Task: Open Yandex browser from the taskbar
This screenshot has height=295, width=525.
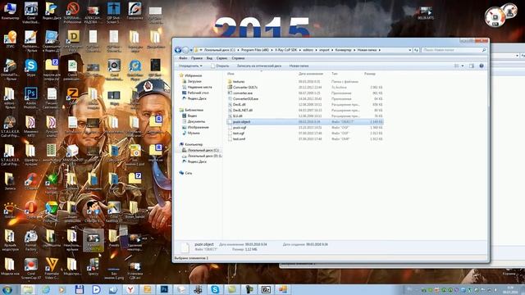Action: pyautogui.click(x=130, y=289)
